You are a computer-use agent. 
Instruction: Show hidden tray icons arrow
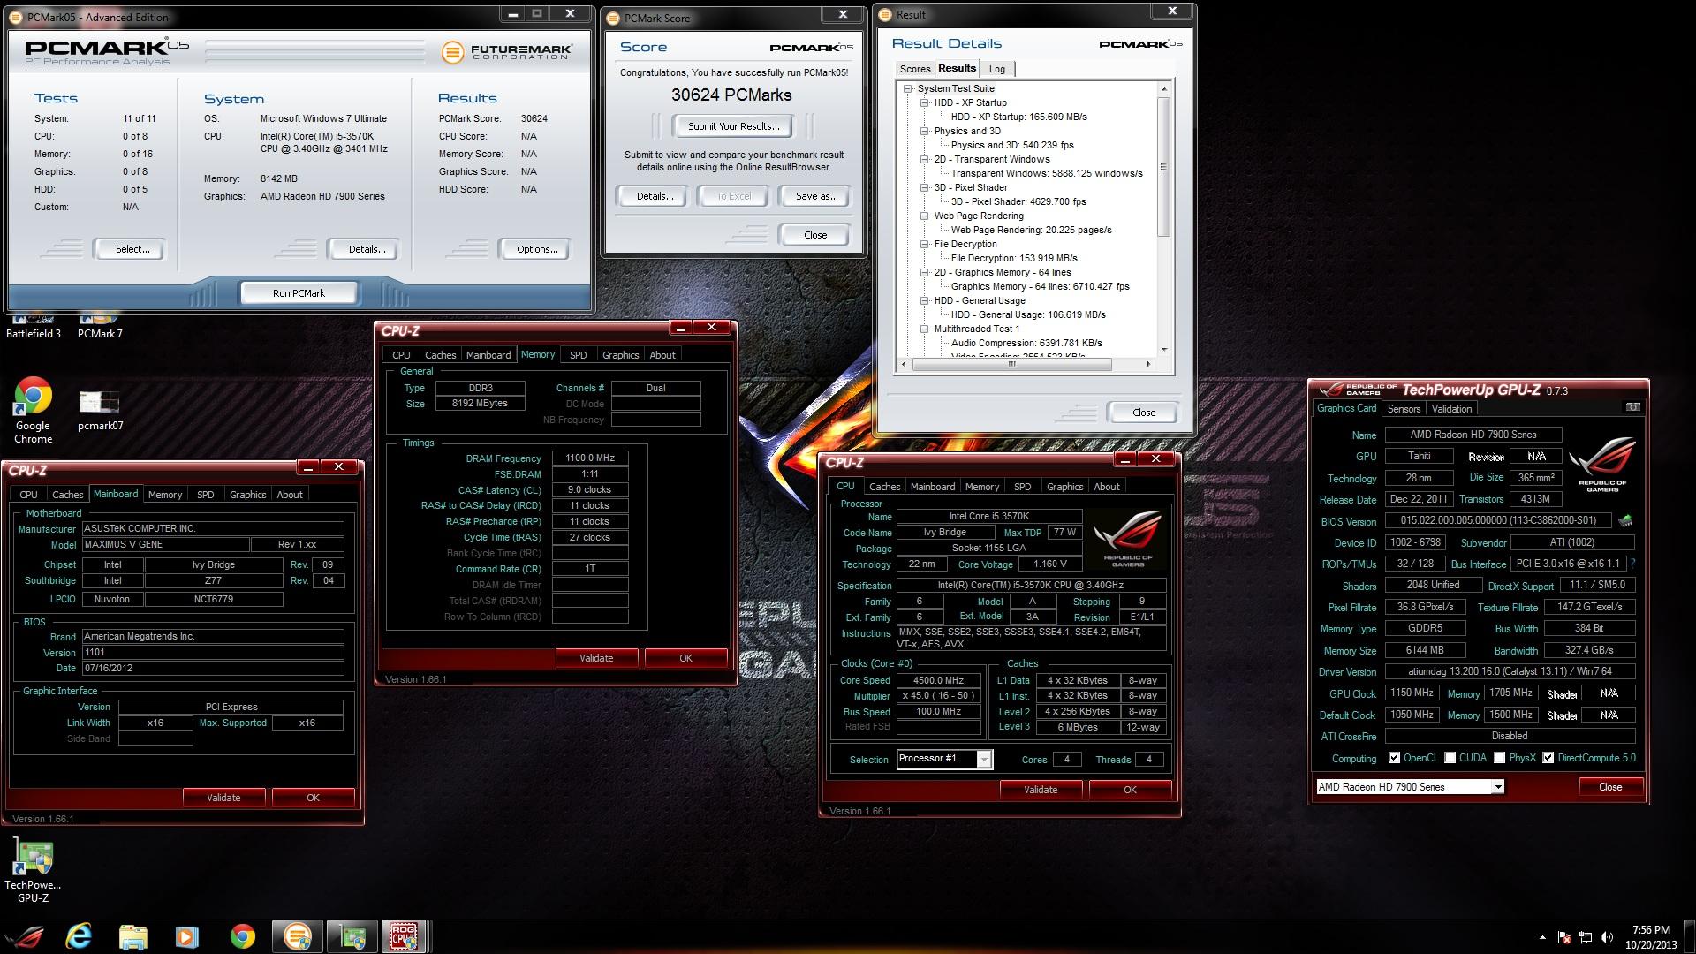click(1542, 937)
